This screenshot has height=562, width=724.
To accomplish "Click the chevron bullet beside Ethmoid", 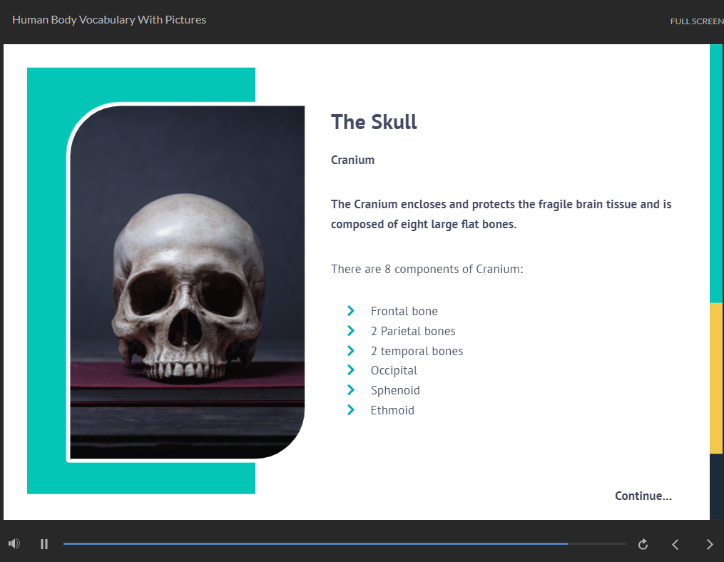I will 351,410.
